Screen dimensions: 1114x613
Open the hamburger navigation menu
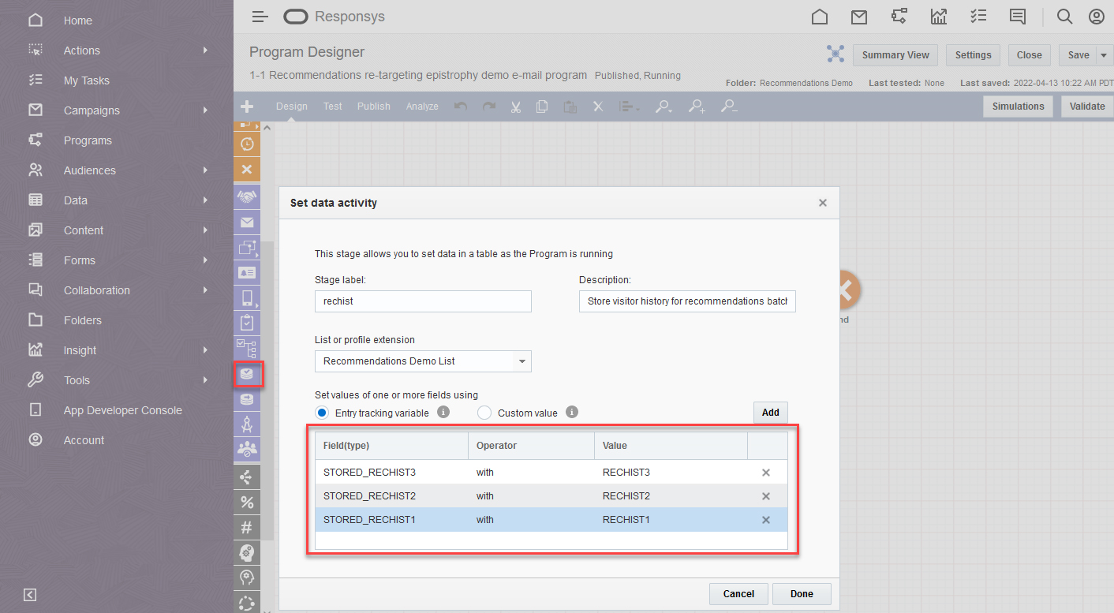click(260, 17)
